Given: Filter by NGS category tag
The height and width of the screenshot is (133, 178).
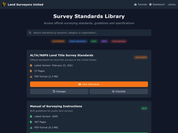Looking at the screenshot, I should pyautogui.click(x=104, y=41).
